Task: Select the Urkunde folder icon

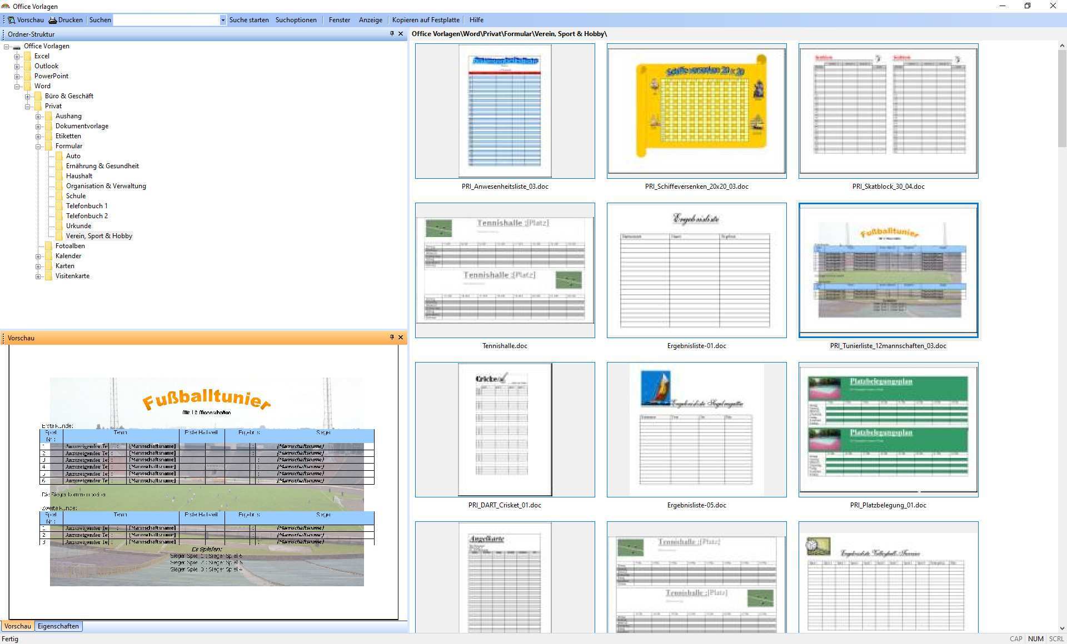Action: coord(59,226)
